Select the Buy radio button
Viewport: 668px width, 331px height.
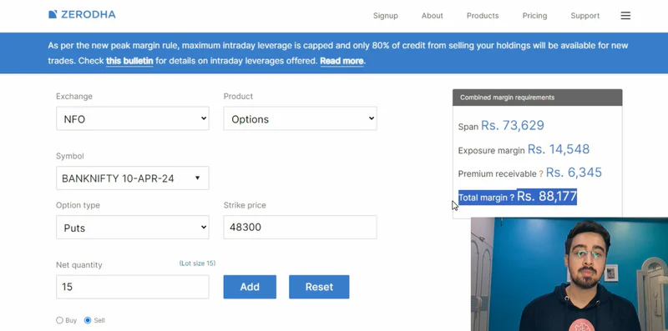[x=59, y=320]
